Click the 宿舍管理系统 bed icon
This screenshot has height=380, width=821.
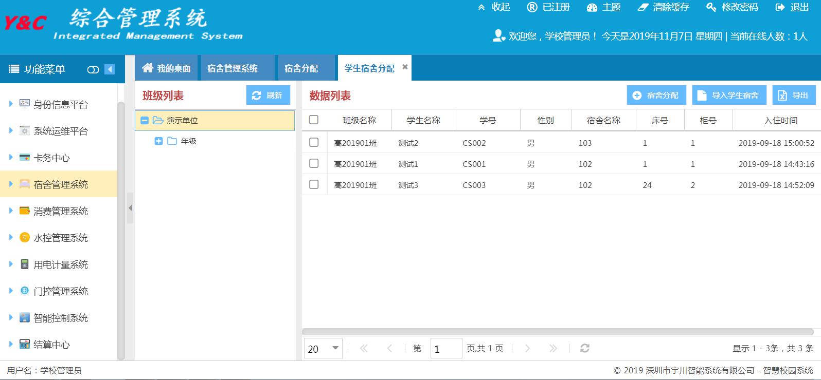coord(24,184)
